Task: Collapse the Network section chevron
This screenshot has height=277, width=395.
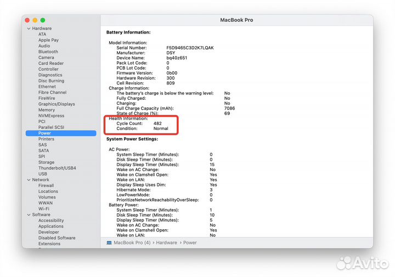Action: click(x=29, y=179)
